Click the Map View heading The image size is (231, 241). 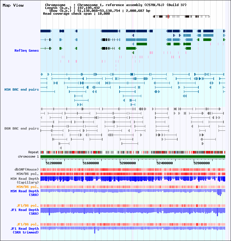pos(13,5)
